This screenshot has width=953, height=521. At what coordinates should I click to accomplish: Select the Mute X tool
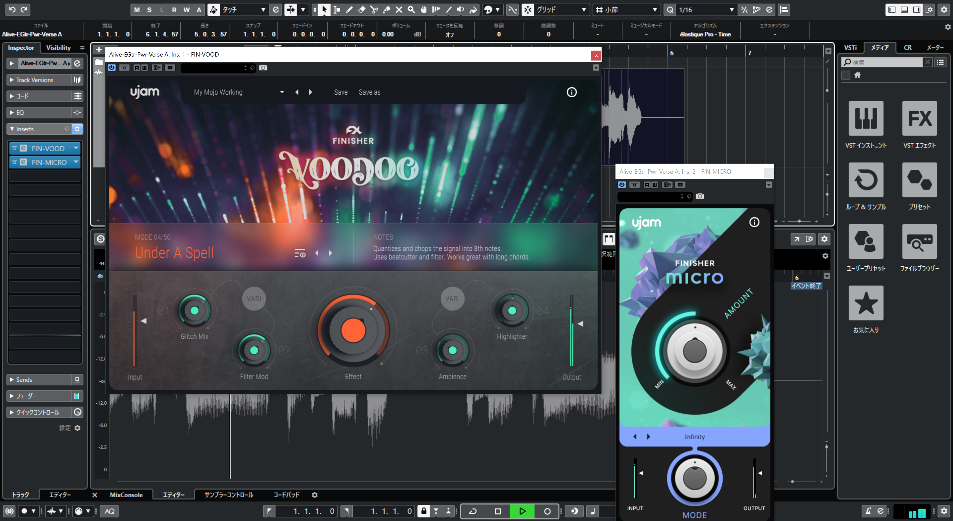pyautogui.click(x=399, y=10)
